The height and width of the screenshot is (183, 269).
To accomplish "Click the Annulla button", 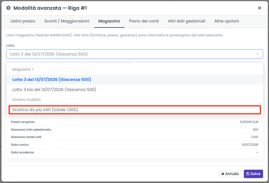I will 230,174.
